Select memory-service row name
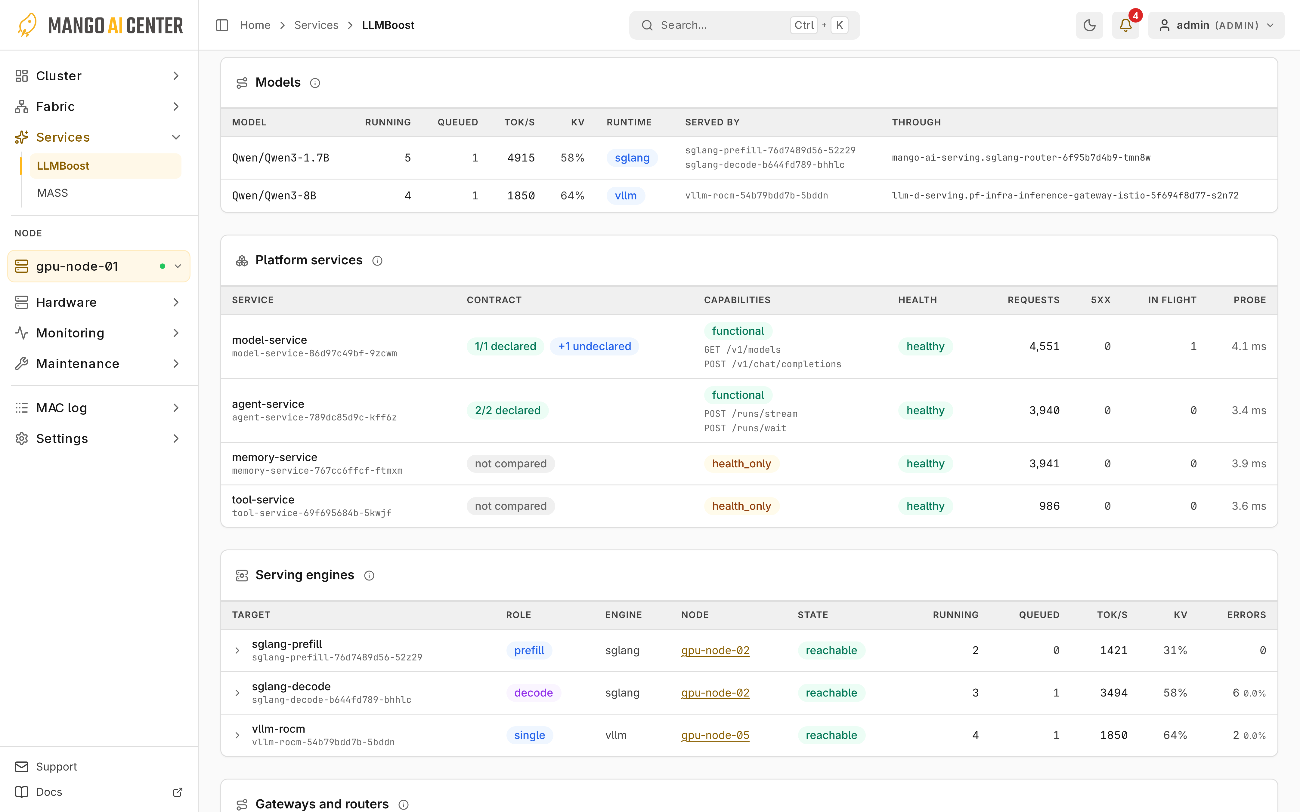The width and height of the screenshot is (1300, 812). point(274,457)
